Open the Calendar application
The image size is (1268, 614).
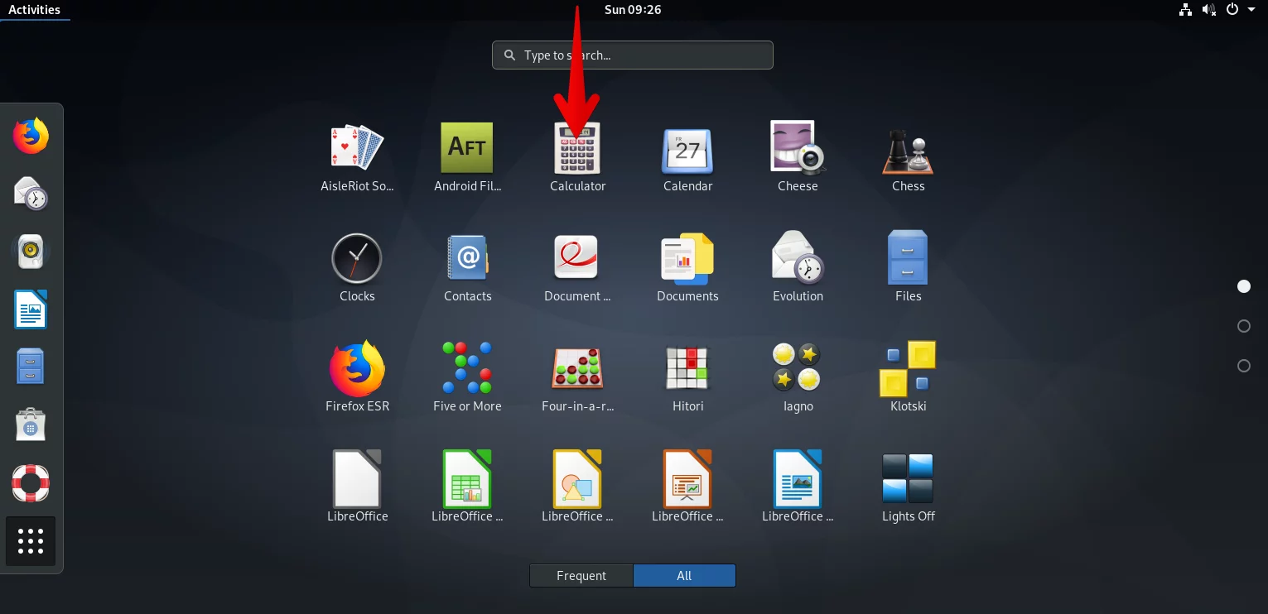tap(687, 150)
